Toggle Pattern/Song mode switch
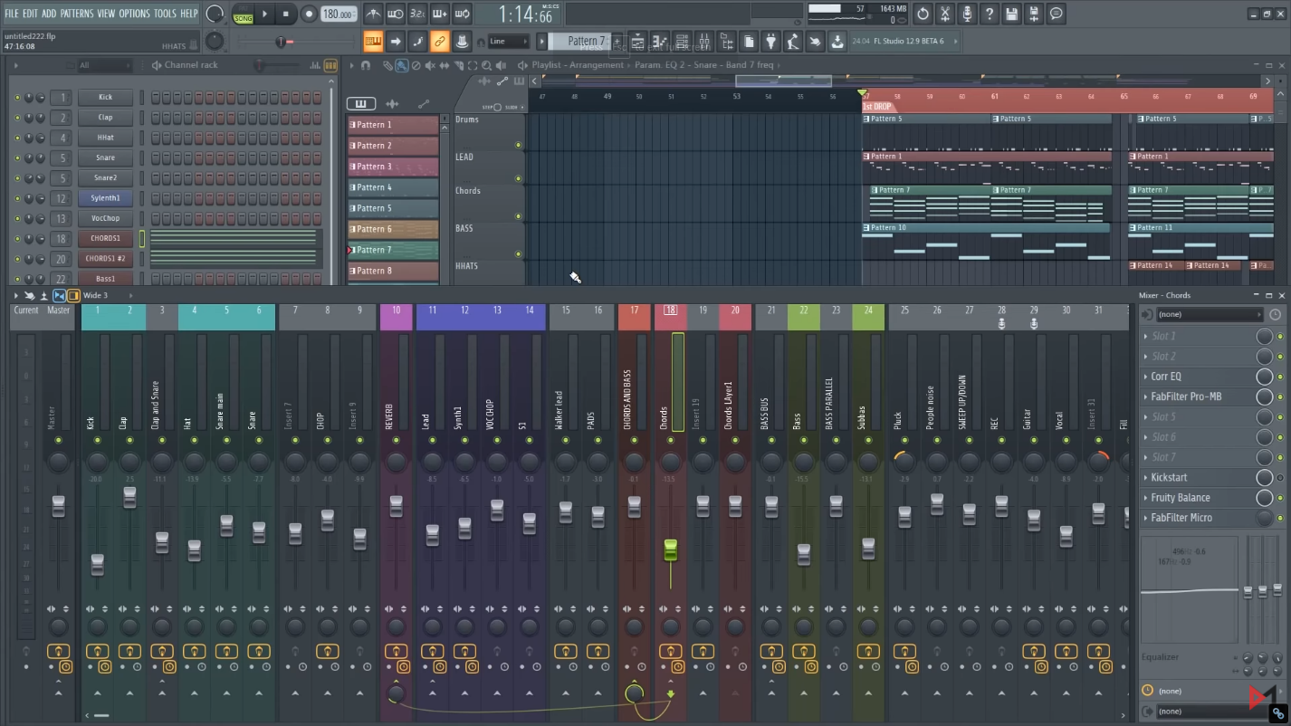 (243, 14)
